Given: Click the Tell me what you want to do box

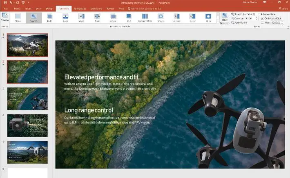Looking at the screenshot, I should pos(144,9).
